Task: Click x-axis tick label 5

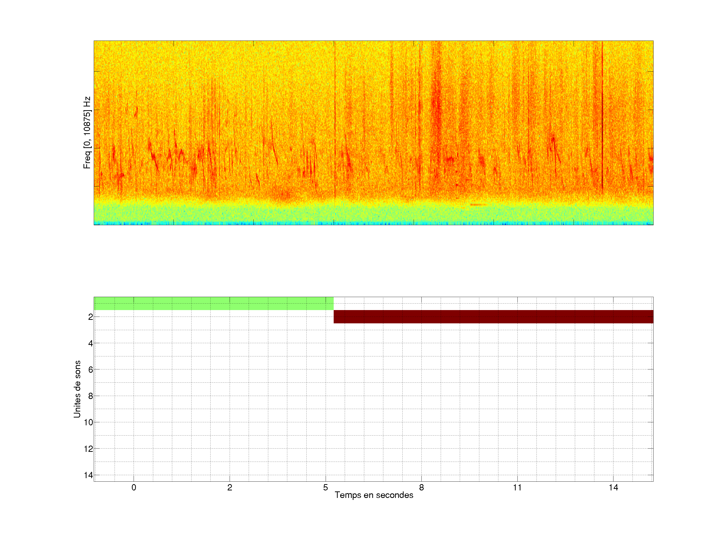Action: click(325, 487)
